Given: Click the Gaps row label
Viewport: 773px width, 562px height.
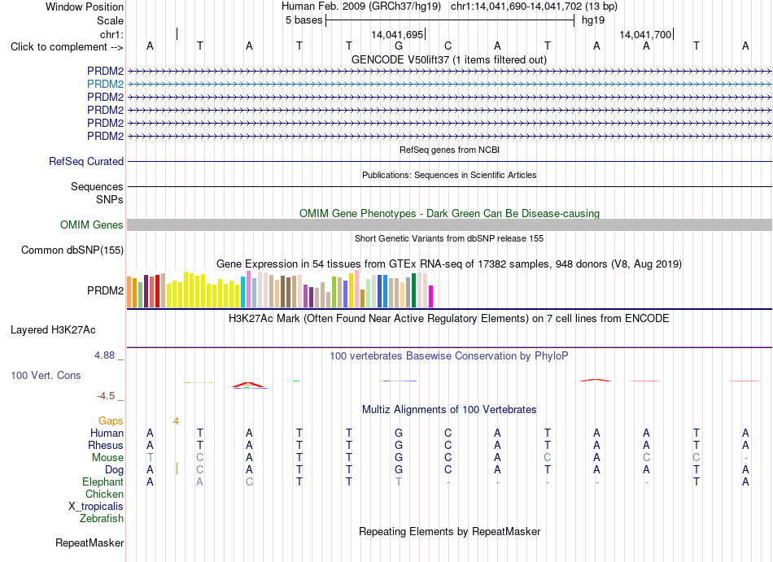Looking at the screenshot, I should [x=111, y=421].
